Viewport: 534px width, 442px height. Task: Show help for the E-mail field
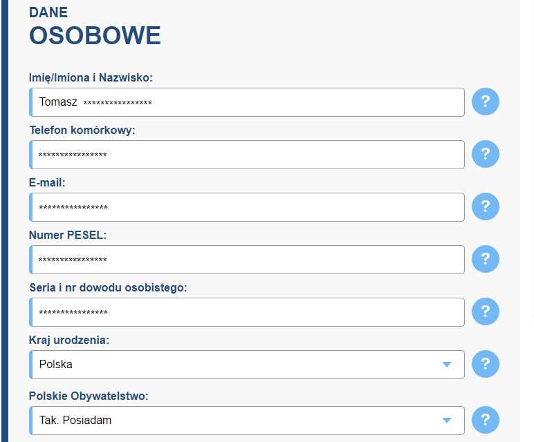pyautogui.click(x=486, y=206)
